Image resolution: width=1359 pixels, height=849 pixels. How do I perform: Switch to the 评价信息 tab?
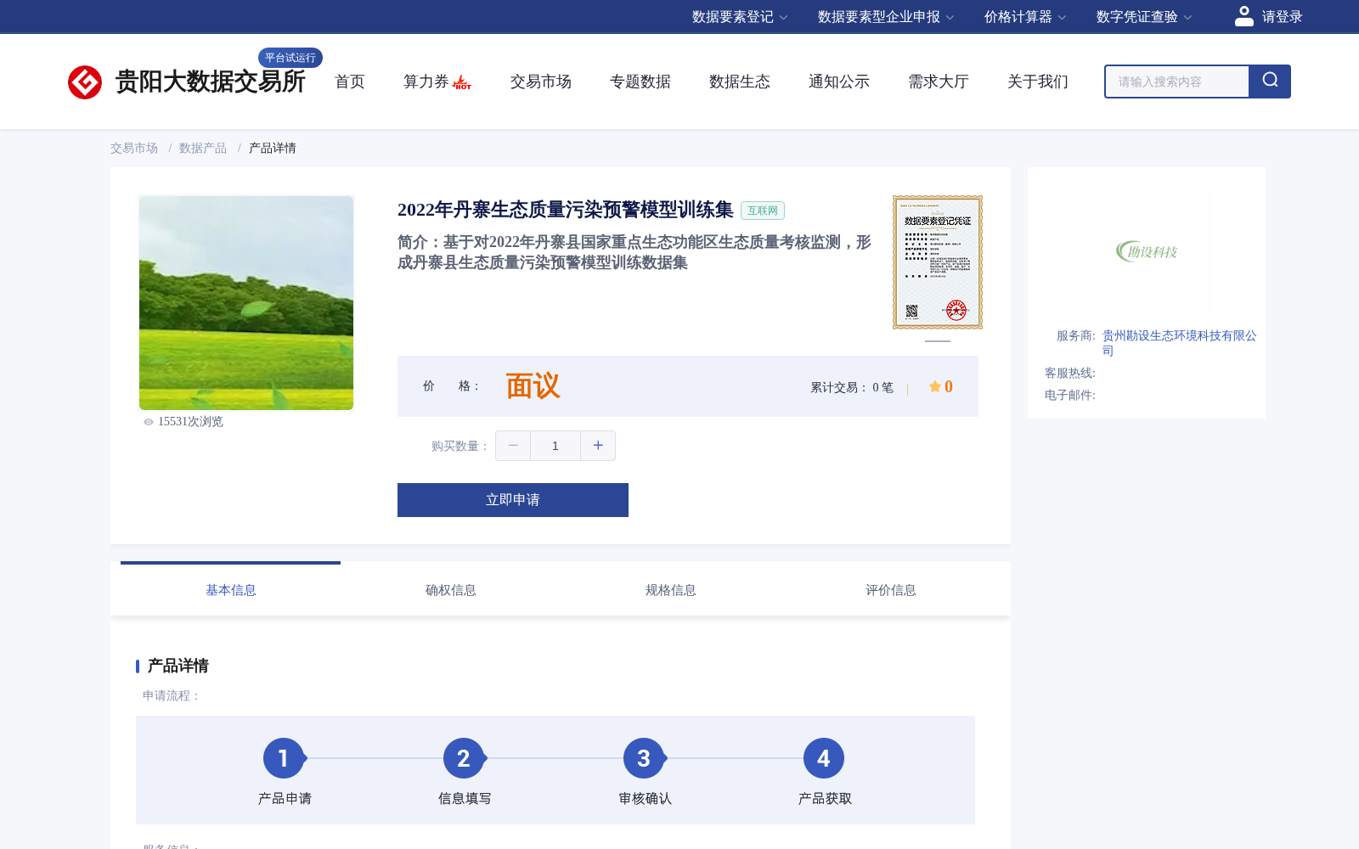coord(890,590)
